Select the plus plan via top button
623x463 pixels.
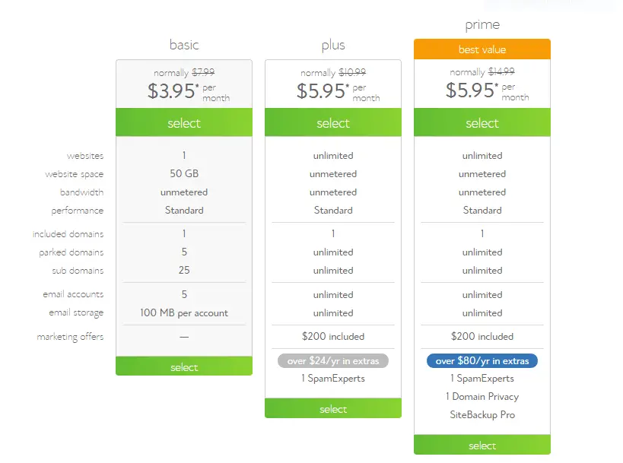[x=333, y=122]
